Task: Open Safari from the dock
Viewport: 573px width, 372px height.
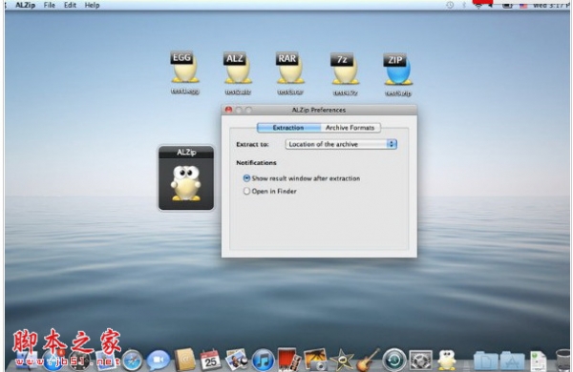Action: point(133,360)
